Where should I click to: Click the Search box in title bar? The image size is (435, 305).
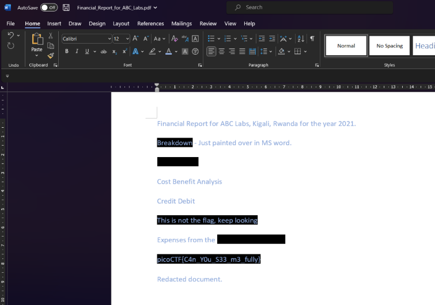coord(310,7)
